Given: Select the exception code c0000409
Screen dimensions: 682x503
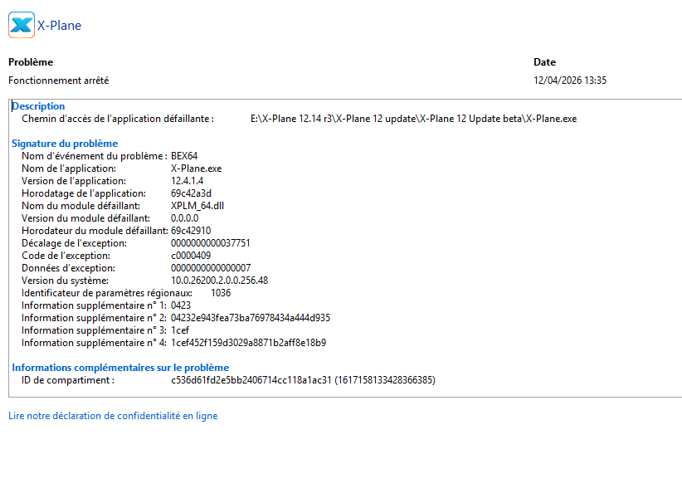Looking at the screenshot, I should pyautogui.click(x=191, y=256).
